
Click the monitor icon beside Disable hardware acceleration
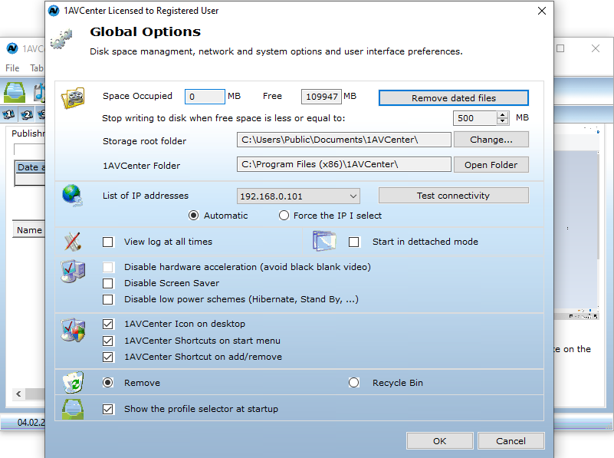73,271
